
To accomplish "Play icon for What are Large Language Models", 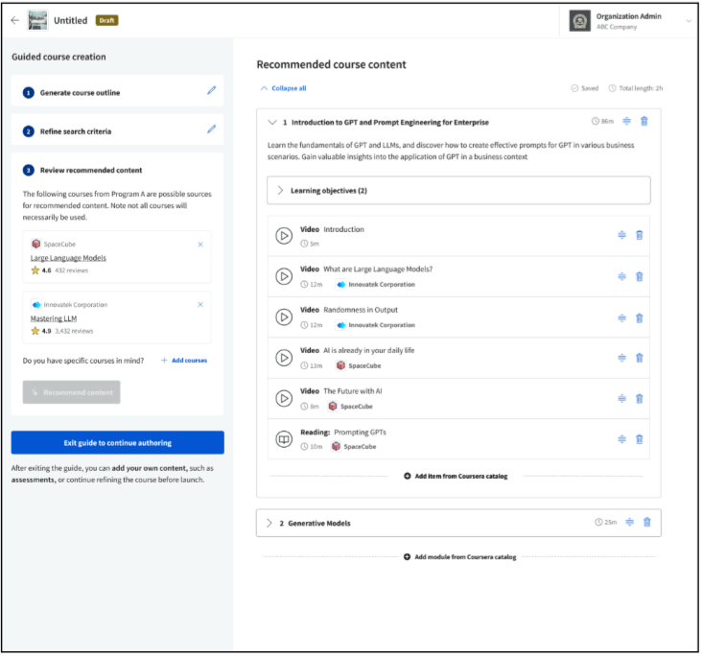I will point(284,276).
